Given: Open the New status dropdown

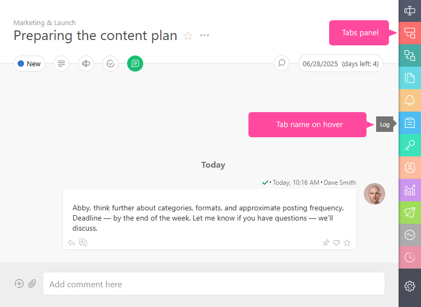Looking at the screenshot, I should click(29, 64).
